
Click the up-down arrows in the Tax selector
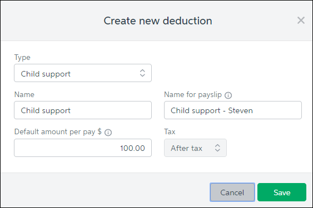(x=217, y=148)
